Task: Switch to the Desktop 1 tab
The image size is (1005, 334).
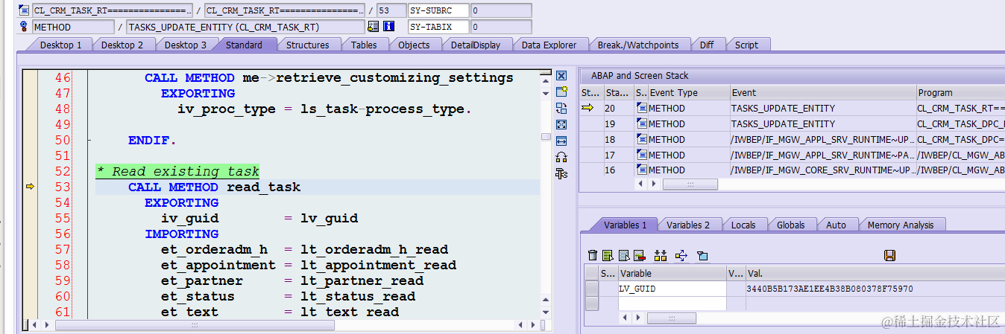Action: point(60,45)
